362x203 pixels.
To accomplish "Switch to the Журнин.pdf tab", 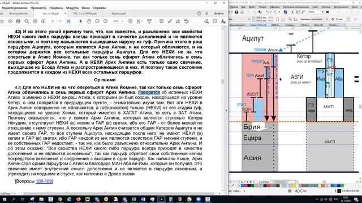I will [x=118, y=14].
